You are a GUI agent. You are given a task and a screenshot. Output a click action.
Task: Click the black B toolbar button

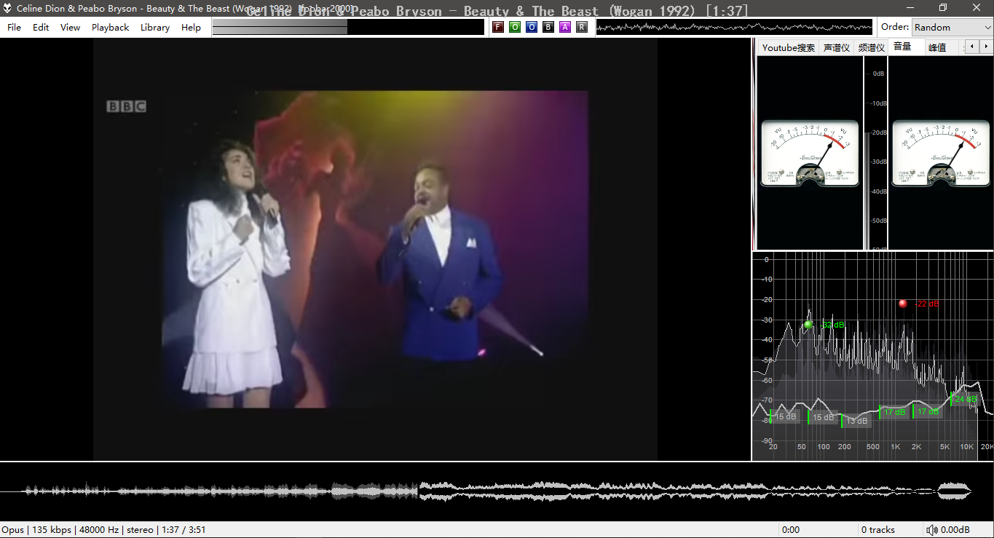tap(548, 27)
